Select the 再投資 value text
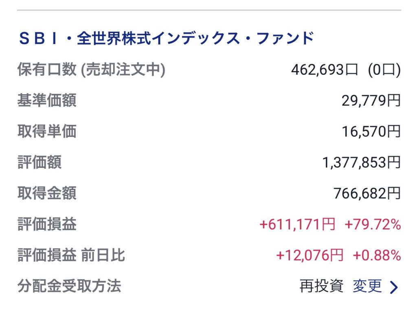The image size is (417, 313). [321, 286]
